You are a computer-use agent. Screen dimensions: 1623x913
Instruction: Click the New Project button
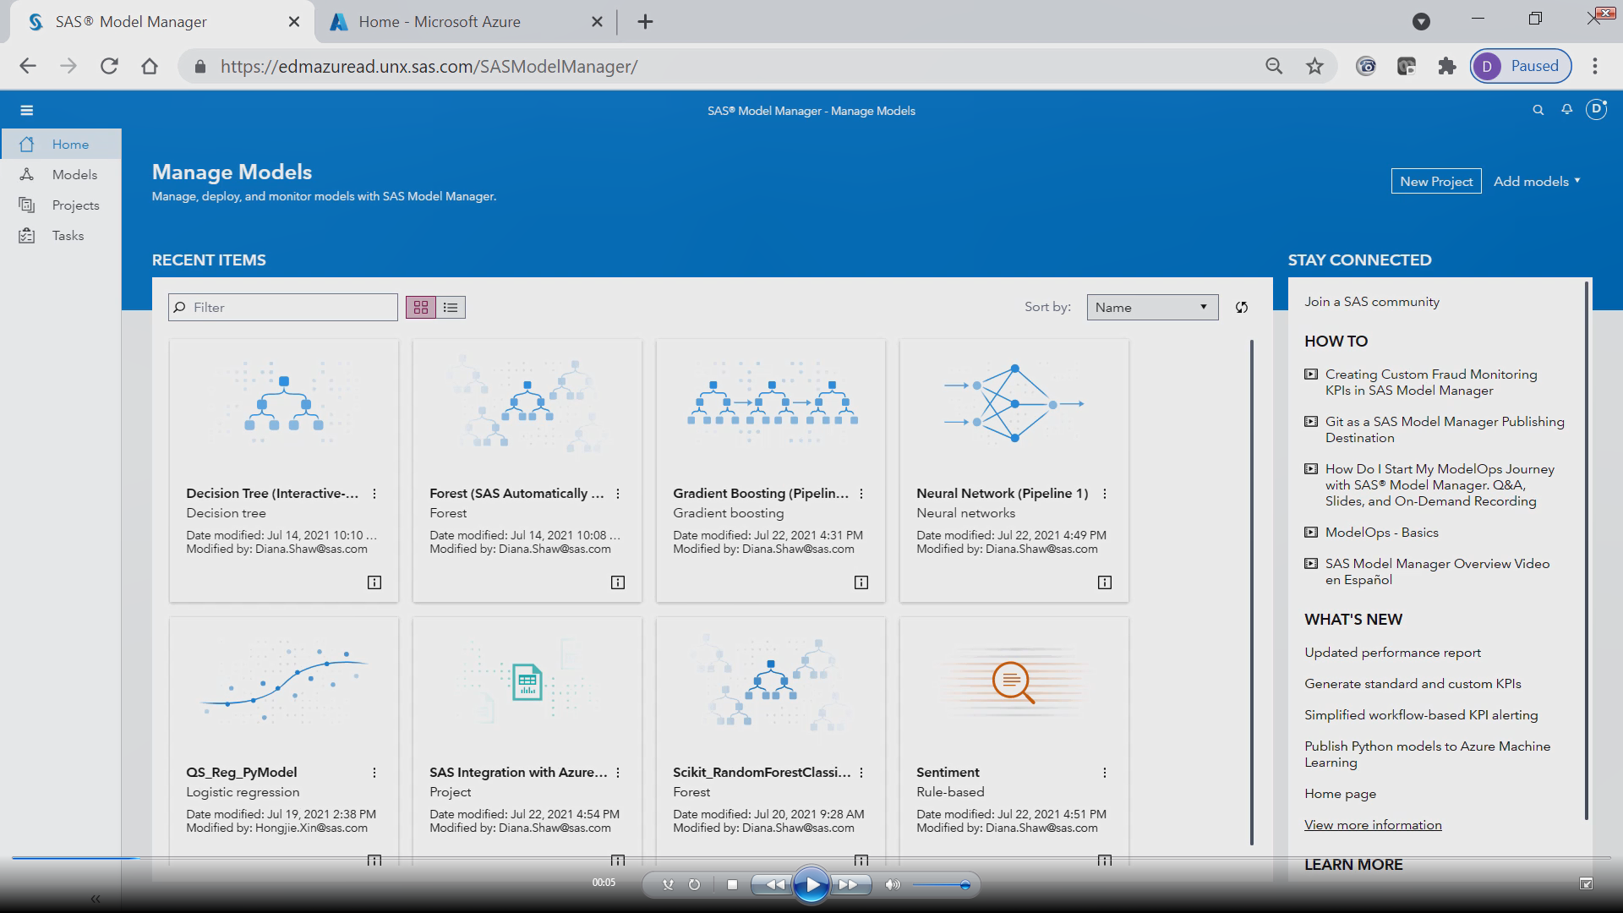1435,181
